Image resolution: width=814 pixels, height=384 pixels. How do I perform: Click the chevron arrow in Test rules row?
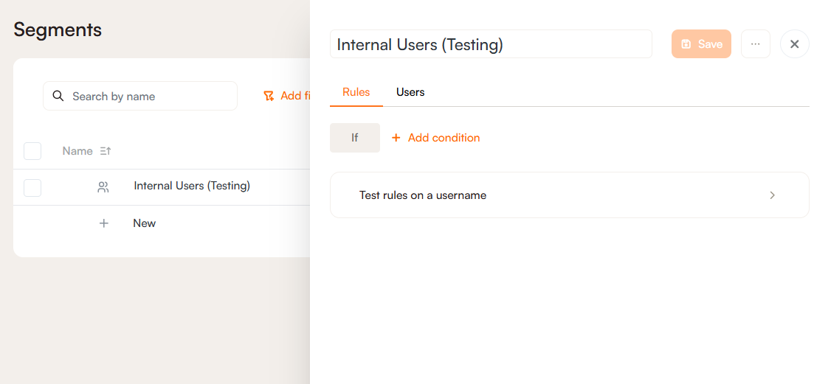(x=772, y=195)
